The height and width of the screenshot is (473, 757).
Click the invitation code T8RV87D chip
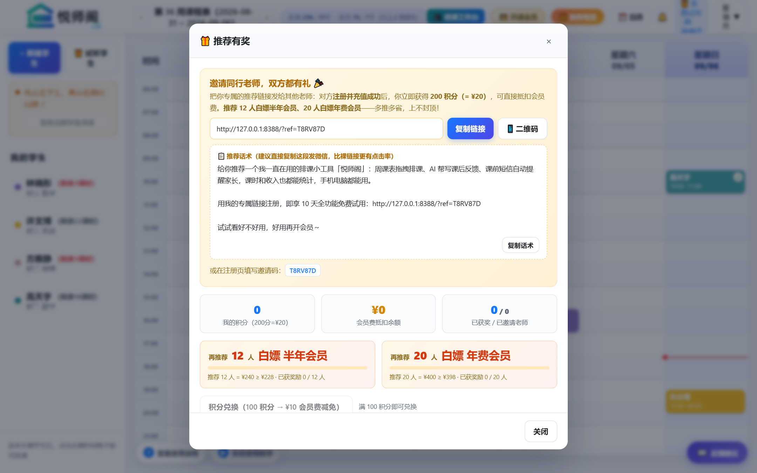[303, 270]
